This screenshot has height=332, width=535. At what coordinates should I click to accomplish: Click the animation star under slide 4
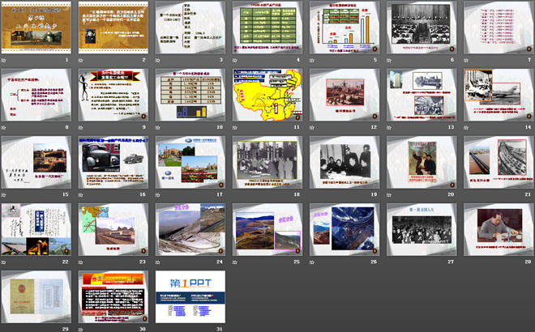click(235, 61)
